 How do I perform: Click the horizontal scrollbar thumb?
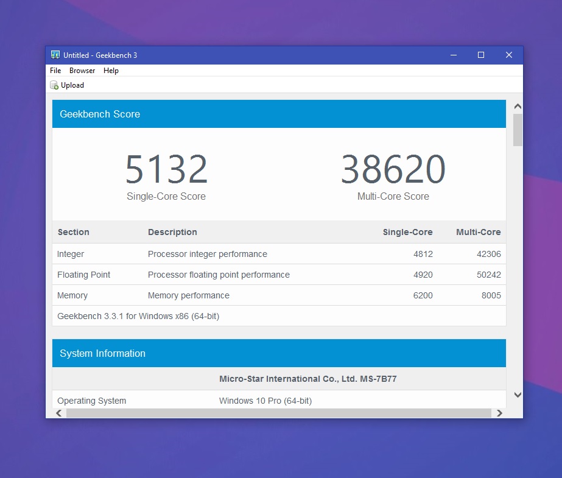pyautogui.click(x=278, y=413)
